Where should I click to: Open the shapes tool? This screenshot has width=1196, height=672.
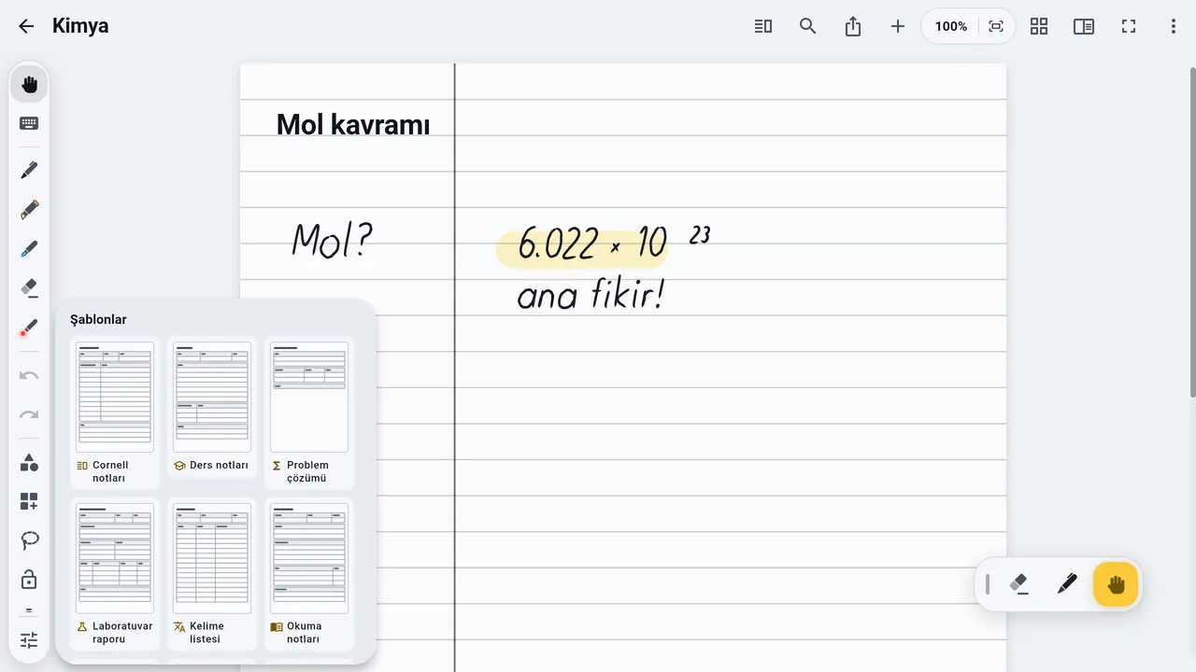click(x=29, y=462)
